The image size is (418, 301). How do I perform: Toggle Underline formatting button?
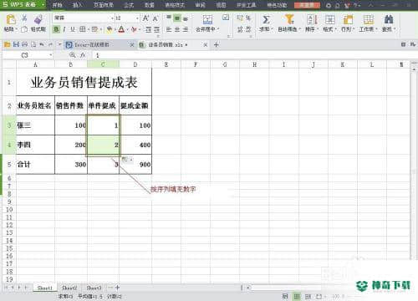pyautogui.click(x=73, y=29)
